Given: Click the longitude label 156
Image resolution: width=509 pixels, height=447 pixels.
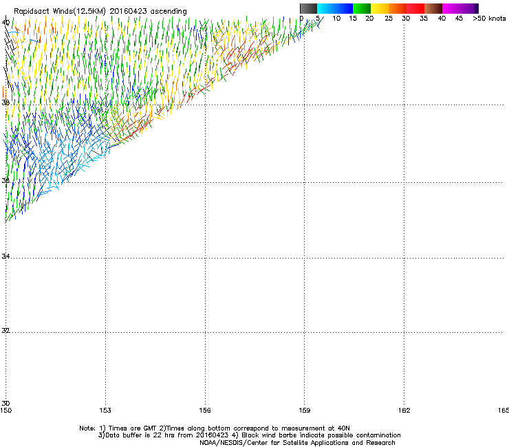Looking at the screenshot, I should [x=205, y=411].
